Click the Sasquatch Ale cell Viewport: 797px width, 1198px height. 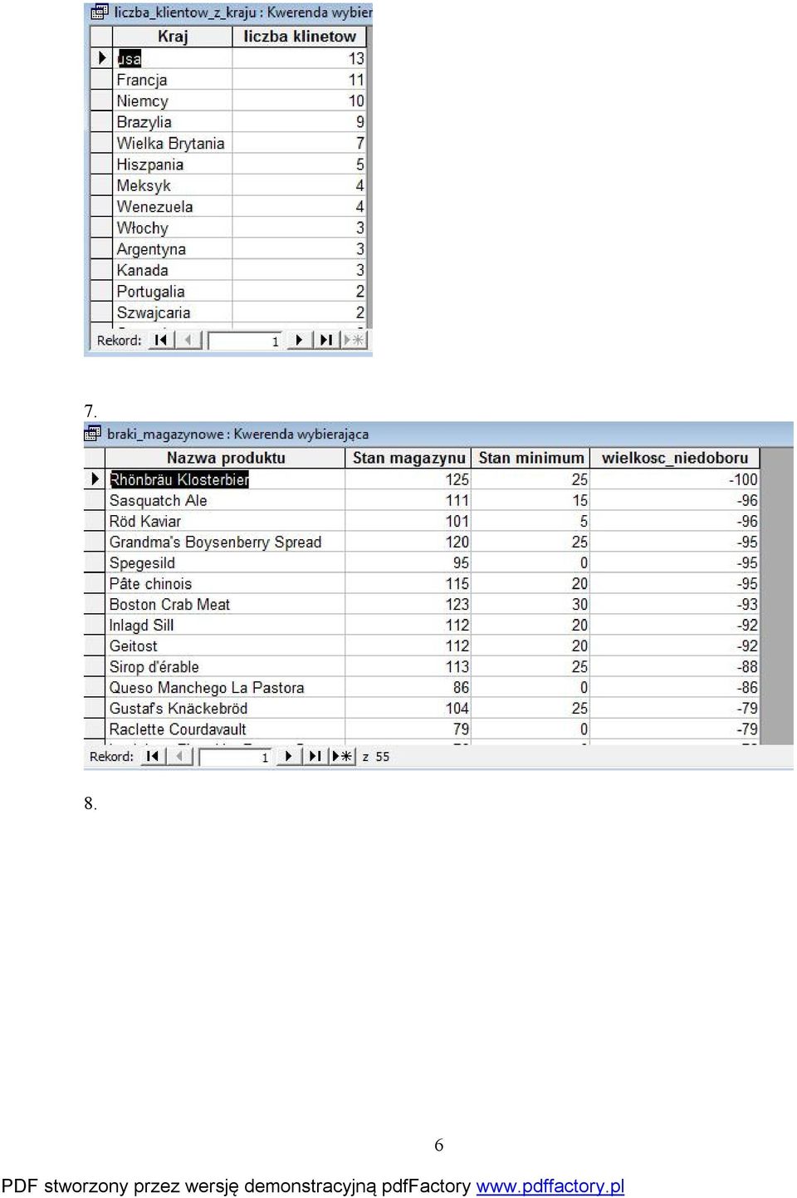225,500
